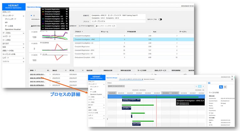This screenshot has height=131, width=240.
Task: Expand ダッシュボード menu in dashboard window sidebar
Action: [x=24, y=16]
